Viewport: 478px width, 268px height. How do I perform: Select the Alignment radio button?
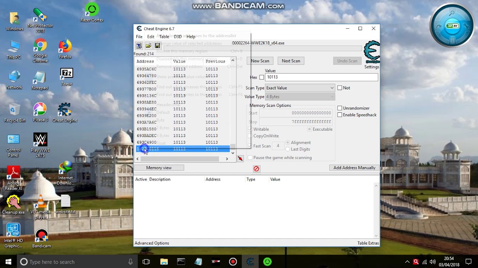(288, 143)
